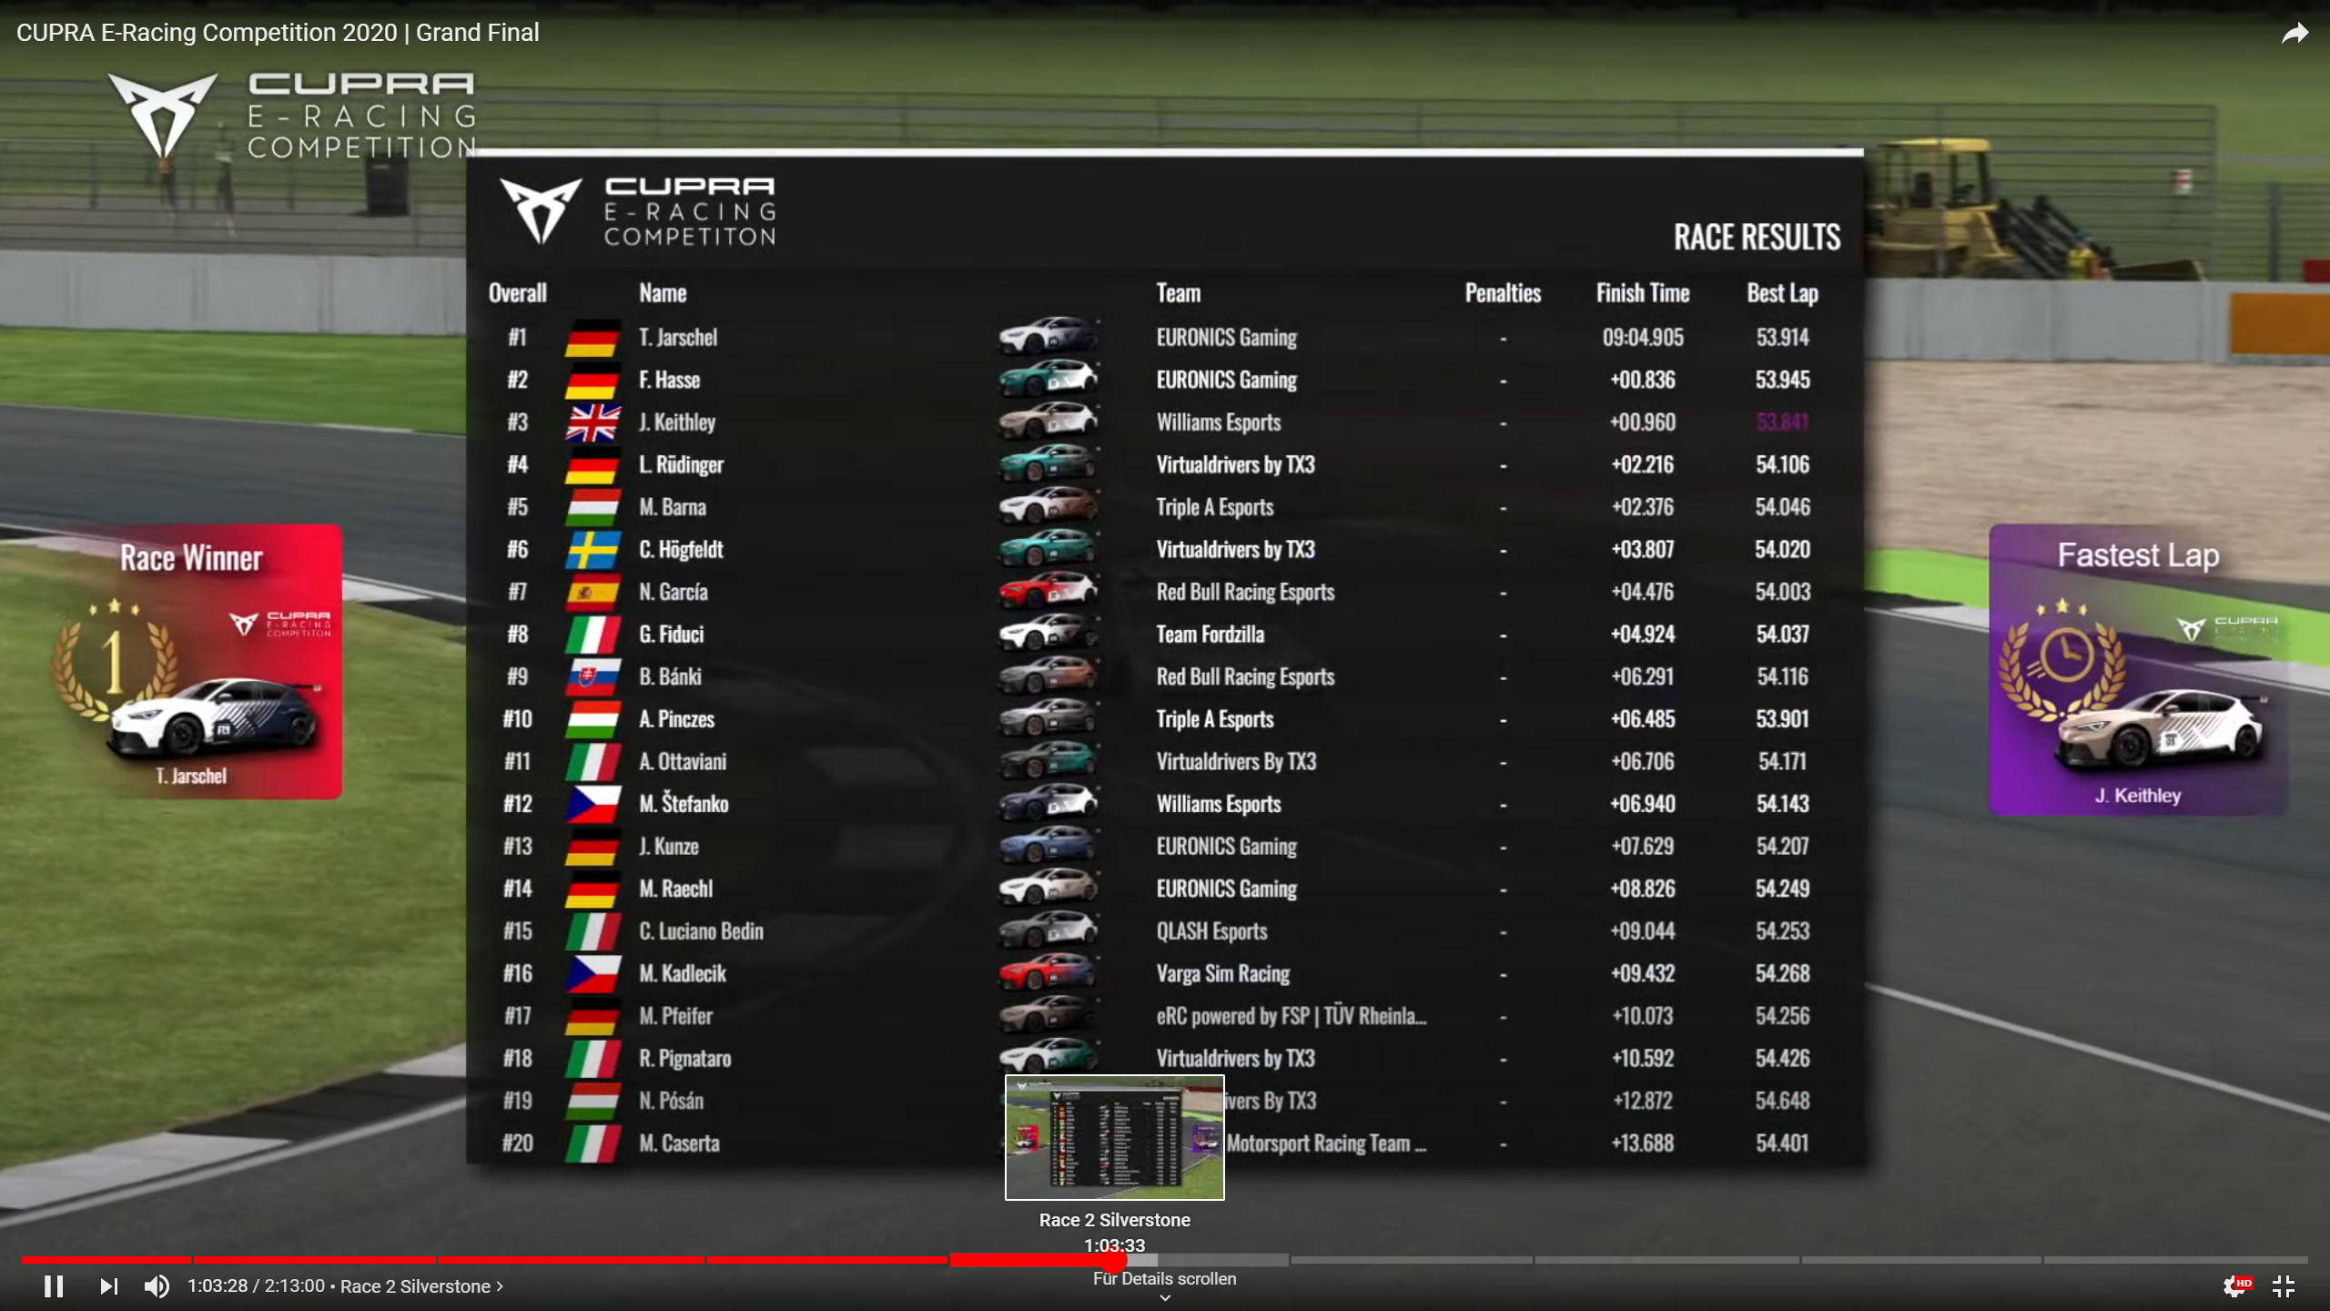
Task: Click the Fastest Lap card for J. Keithley
Action: [x=2138, y=669]
